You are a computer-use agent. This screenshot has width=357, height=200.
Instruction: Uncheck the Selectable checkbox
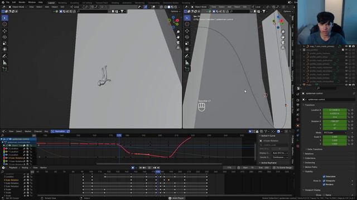[324, 177]
